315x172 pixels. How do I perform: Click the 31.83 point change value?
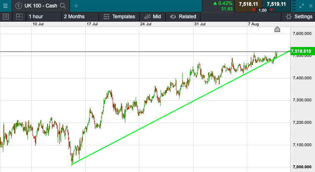[x=227, y=9]
